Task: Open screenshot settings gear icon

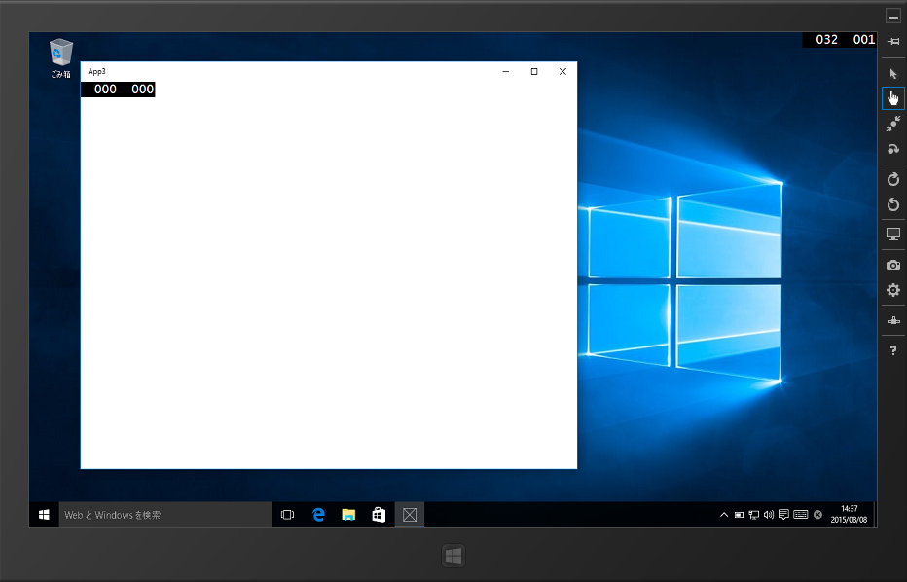Action: coord(892,290)
